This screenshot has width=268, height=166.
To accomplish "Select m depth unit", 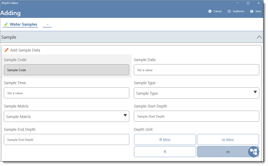I will tap(228, 152).
